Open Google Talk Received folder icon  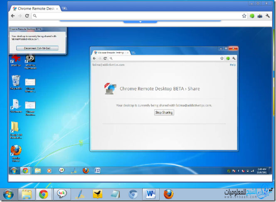pos(16,130)
